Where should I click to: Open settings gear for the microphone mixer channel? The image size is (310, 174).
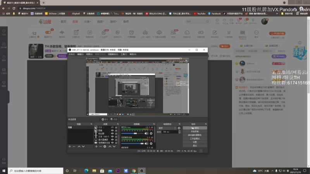[151, 133]
